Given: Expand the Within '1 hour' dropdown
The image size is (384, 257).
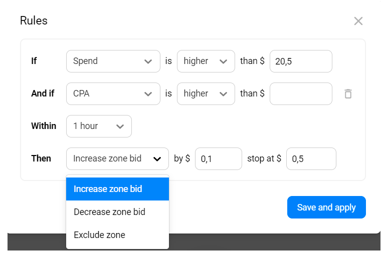Looking at the screenshot, I should (x=99, y=126).
